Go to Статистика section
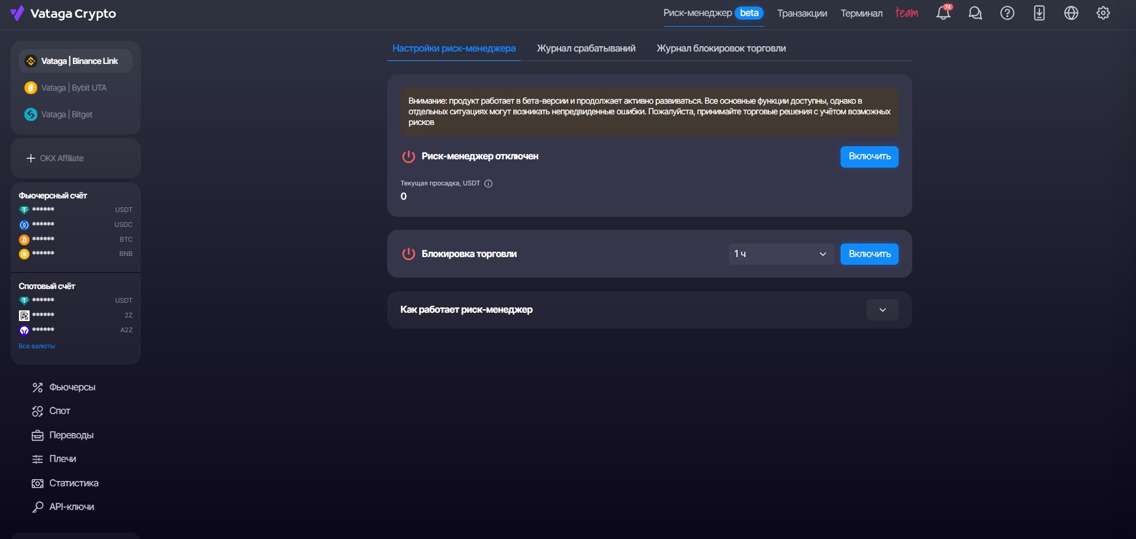 tap(74, 483)
